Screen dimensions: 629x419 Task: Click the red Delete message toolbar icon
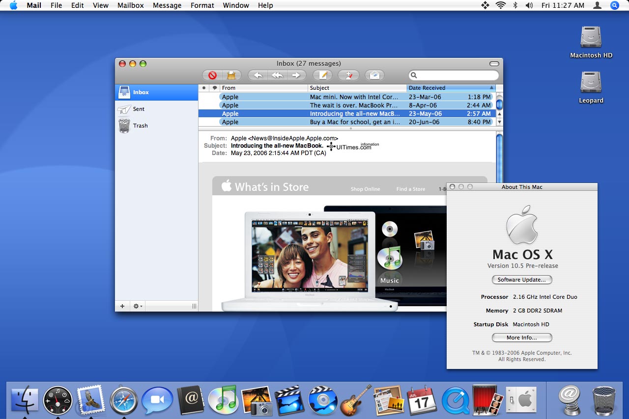point(212,76)
